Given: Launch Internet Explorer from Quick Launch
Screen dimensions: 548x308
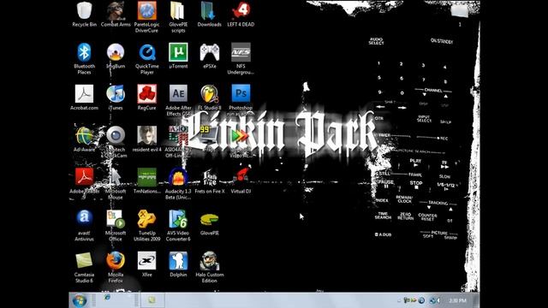Looking at the screenshot, I should [107, 298].
